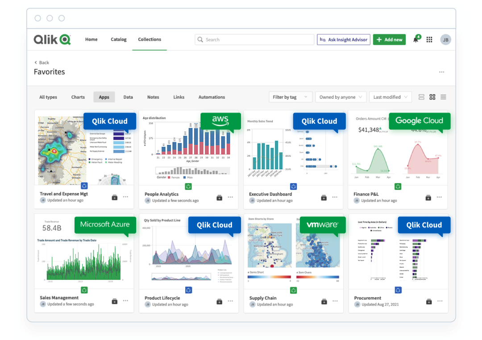Open more options for Travel and Expense Mgt

point(126,197)
